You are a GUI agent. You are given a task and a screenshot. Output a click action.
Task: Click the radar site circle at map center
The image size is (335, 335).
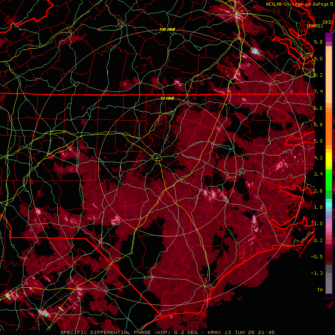pos(157,157)
